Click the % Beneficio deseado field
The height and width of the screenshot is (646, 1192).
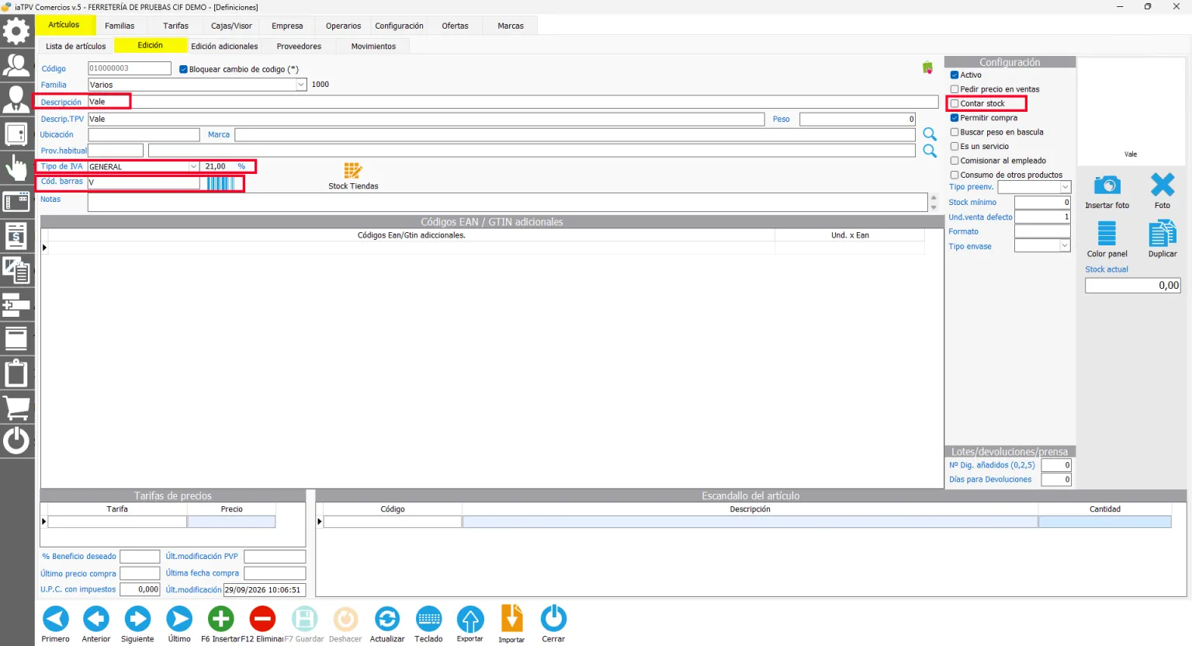[140, 557]
